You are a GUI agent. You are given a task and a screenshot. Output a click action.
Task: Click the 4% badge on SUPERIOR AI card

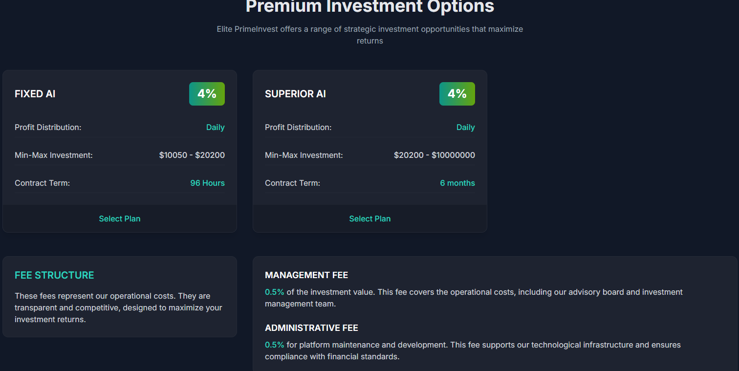point(457,94)
